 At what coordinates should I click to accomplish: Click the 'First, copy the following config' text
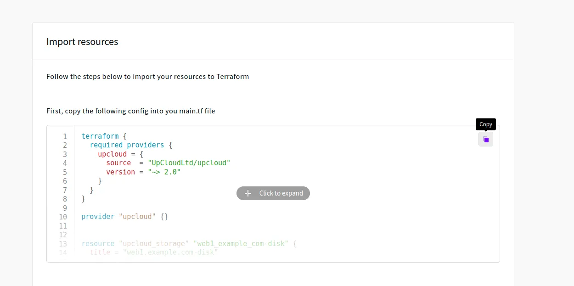[130, 111]
